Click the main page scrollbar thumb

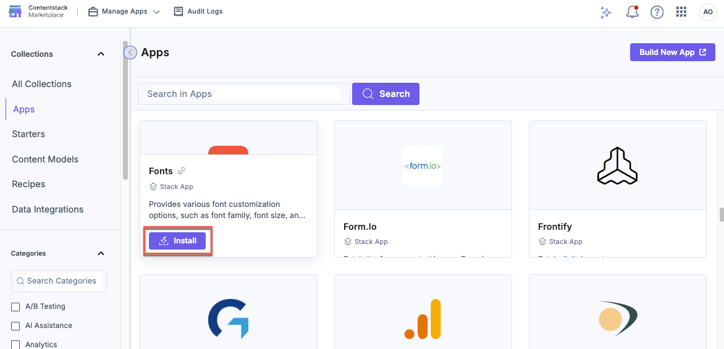tap(722, 215)
